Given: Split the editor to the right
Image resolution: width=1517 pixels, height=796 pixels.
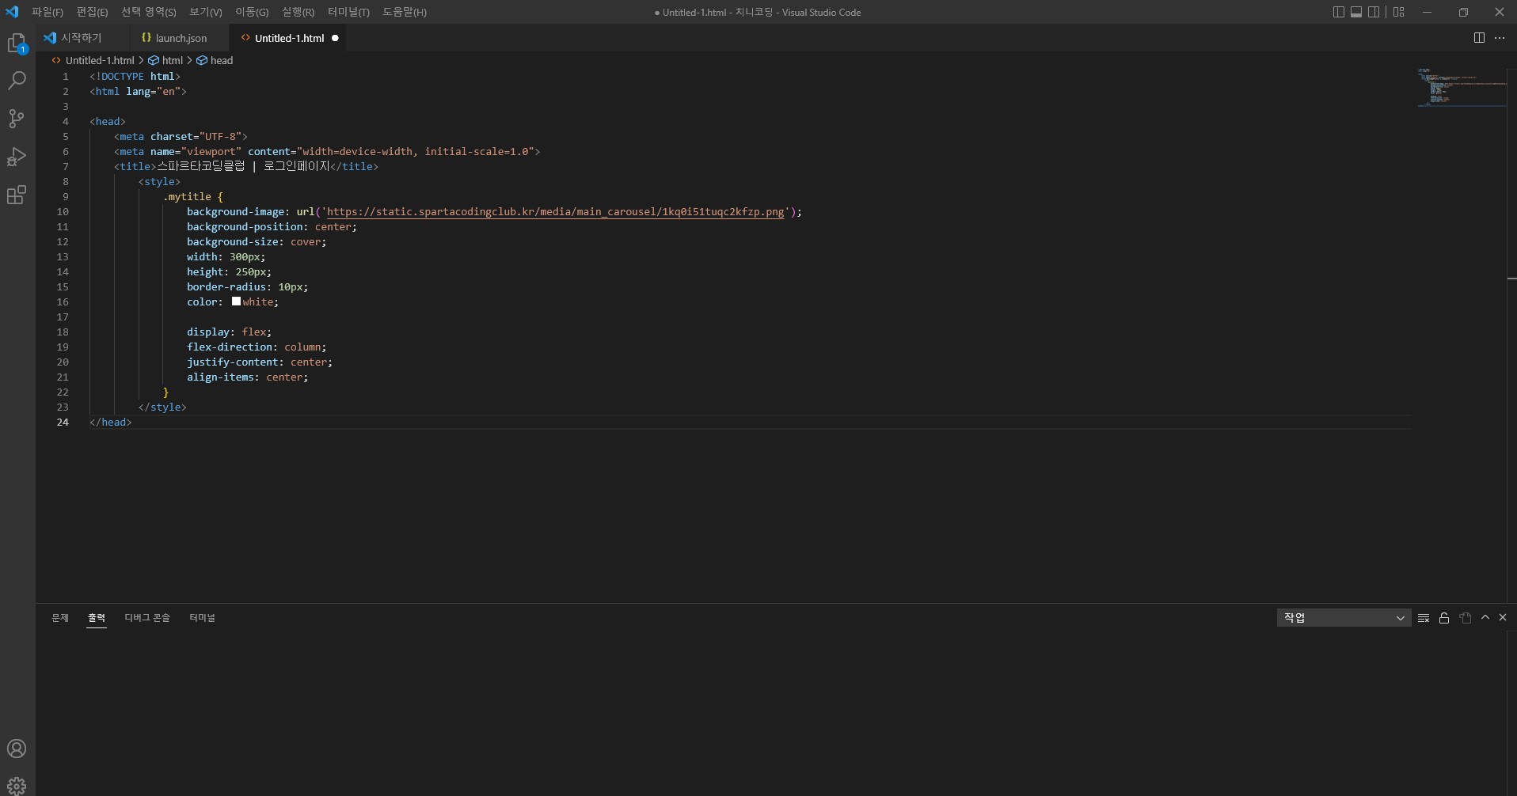Looking at the screenshot, I should (1479, 38).
